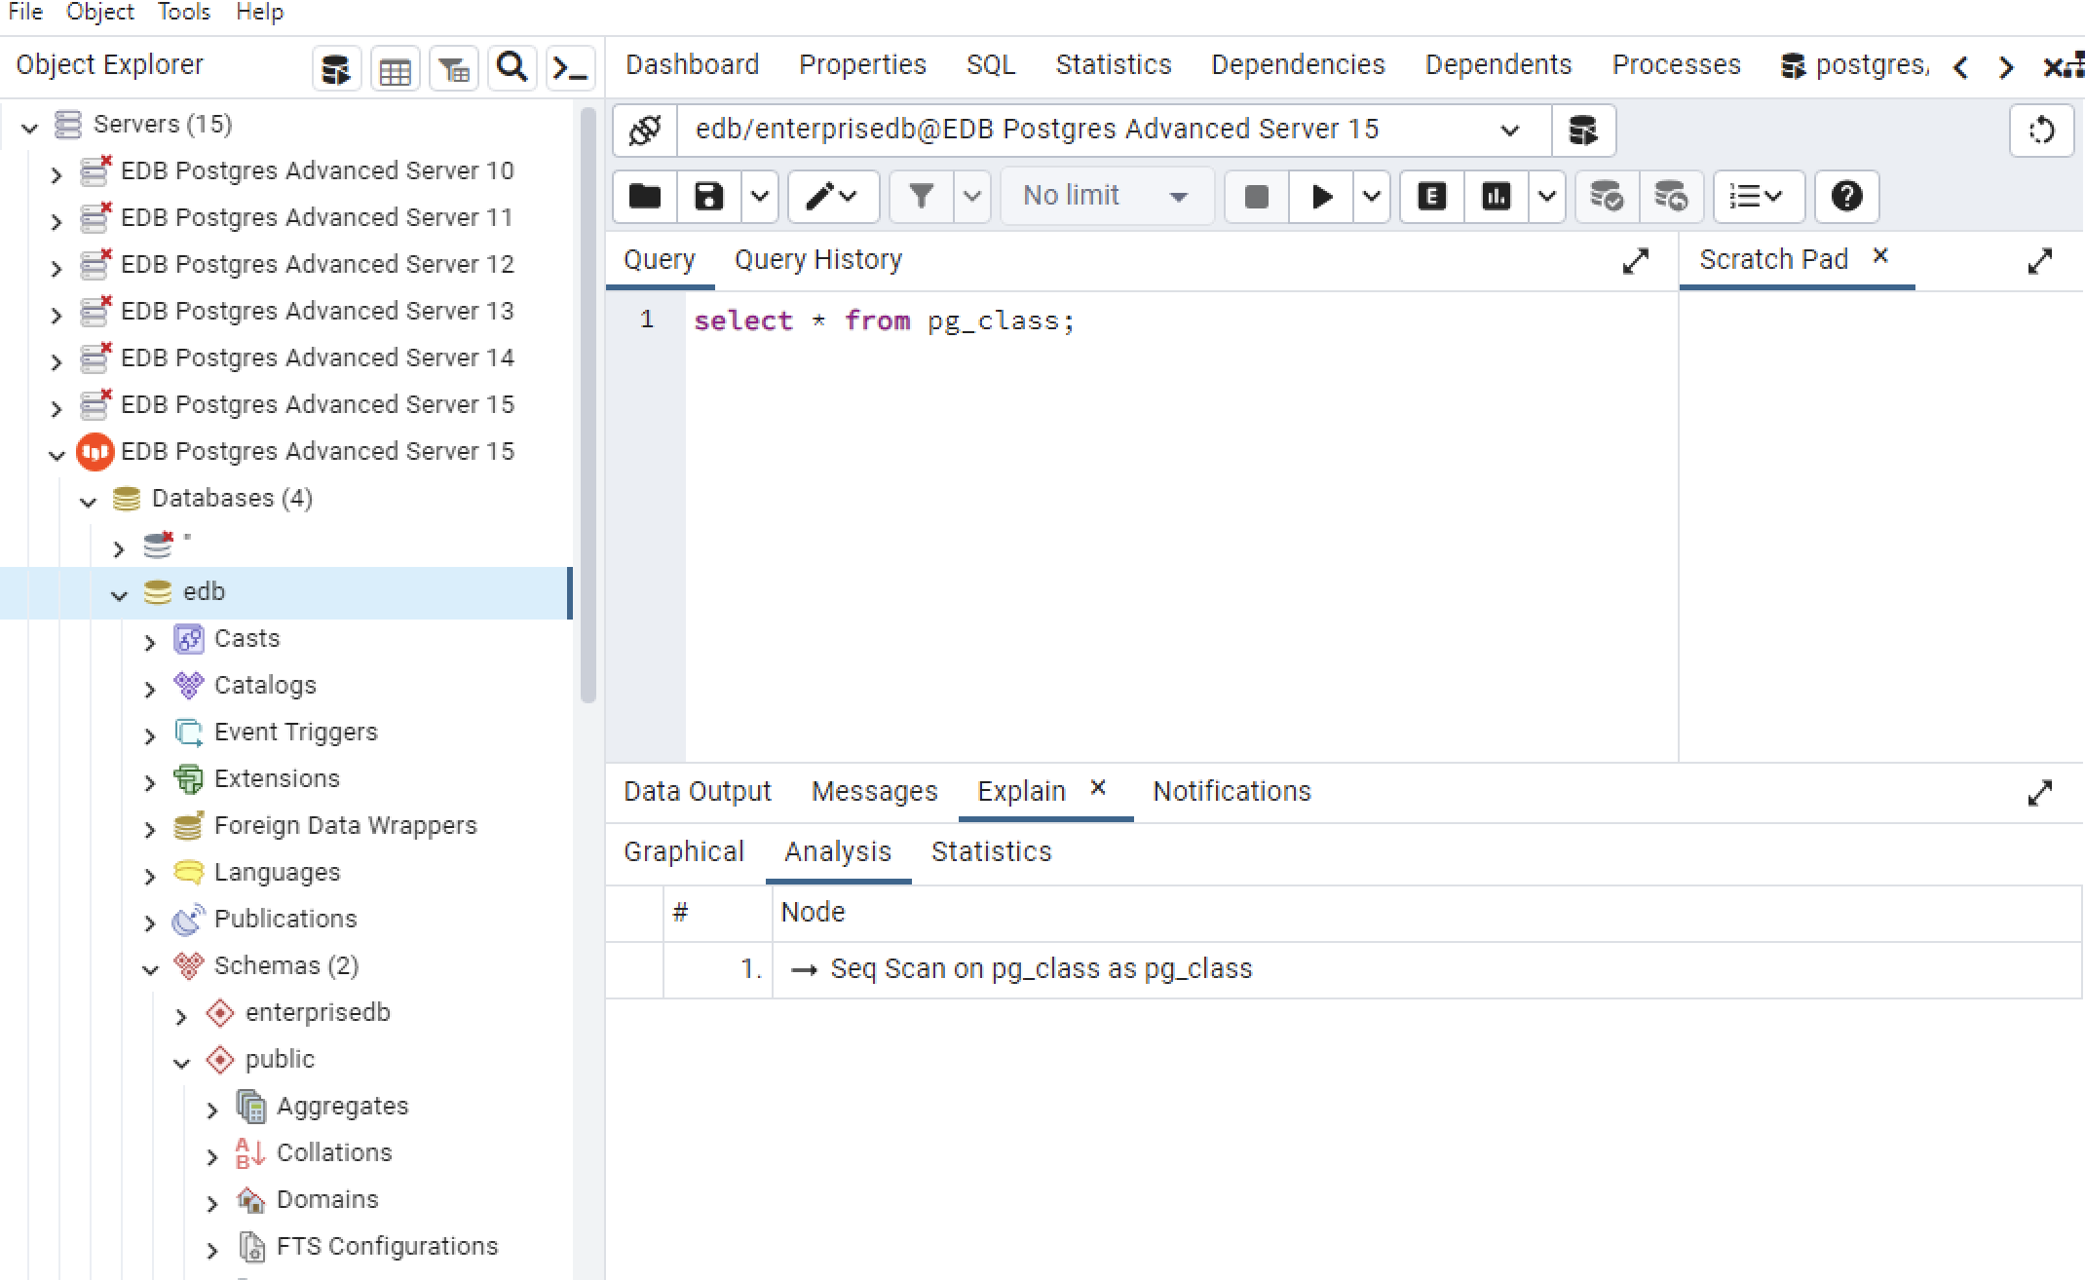
Task: Switch to Properties tab
Action: (x=862, y=65)
